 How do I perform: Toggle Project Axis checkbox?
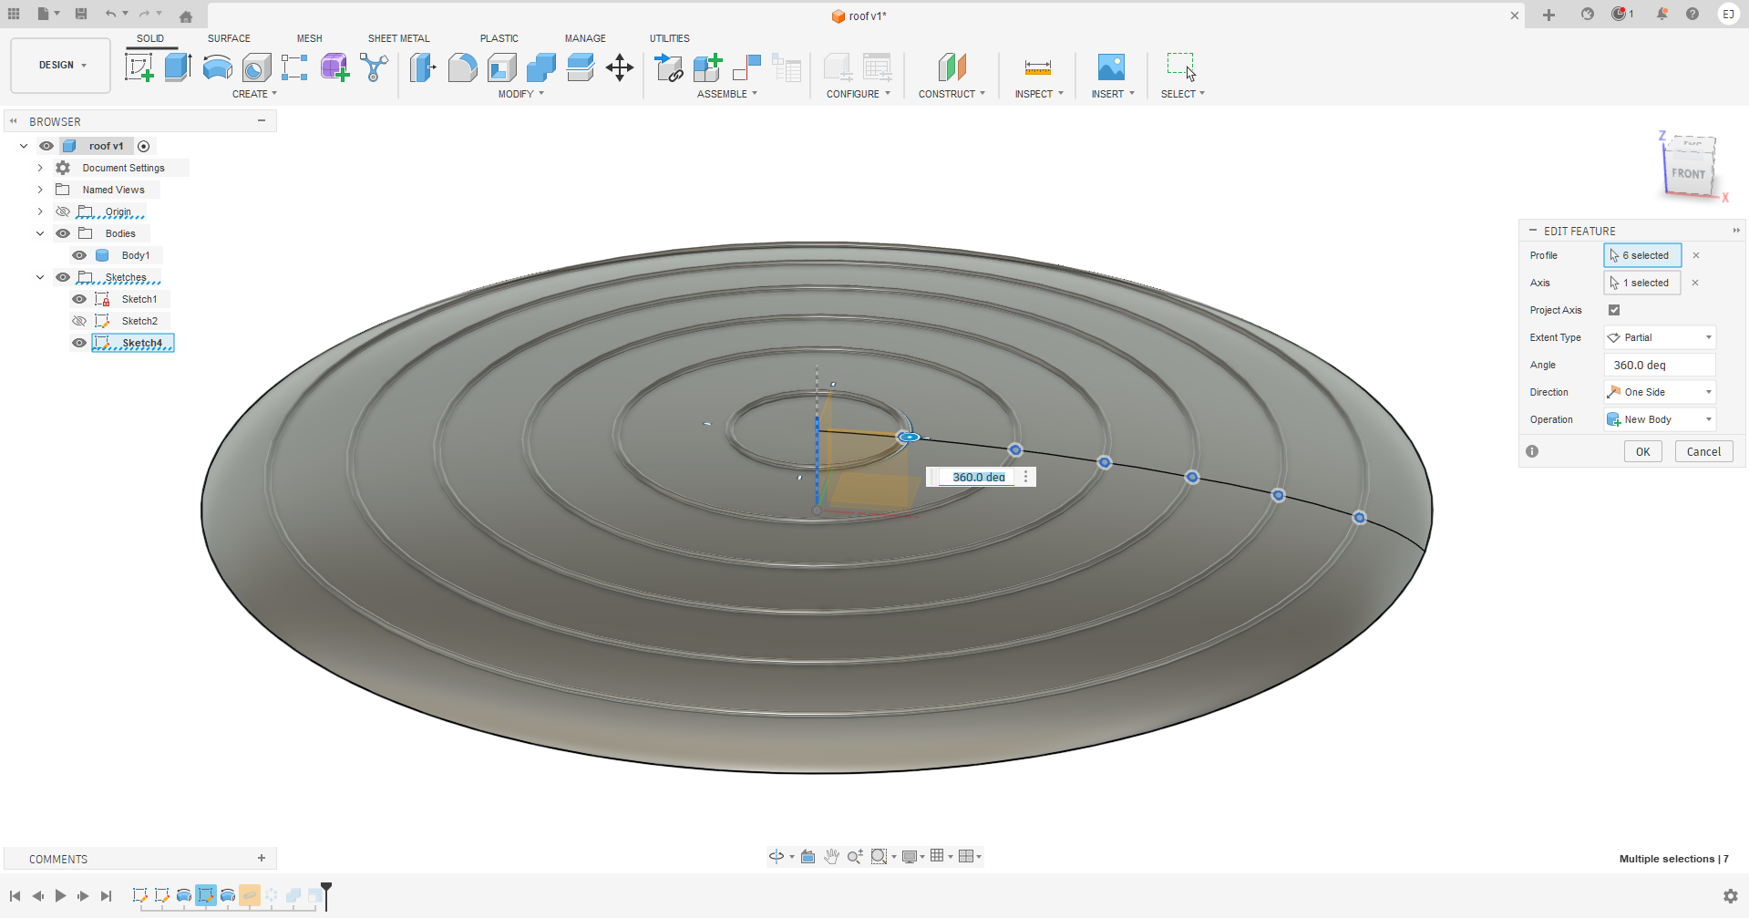(1614, 310)
